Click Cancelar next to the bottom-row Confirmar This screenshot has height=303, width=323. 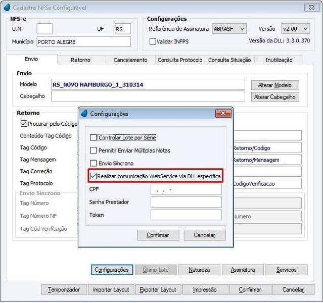pyautogui.click(x=293, y=289)
